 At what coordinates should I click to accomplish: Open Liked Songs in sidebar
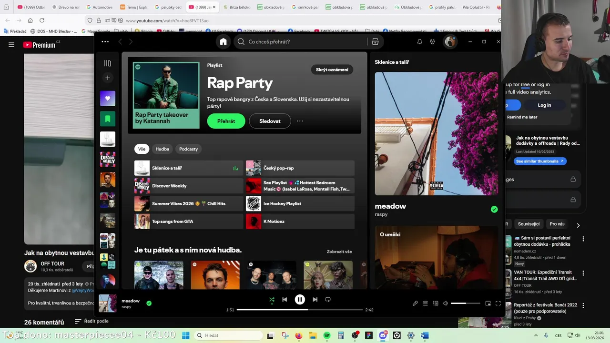pos(108,98)
